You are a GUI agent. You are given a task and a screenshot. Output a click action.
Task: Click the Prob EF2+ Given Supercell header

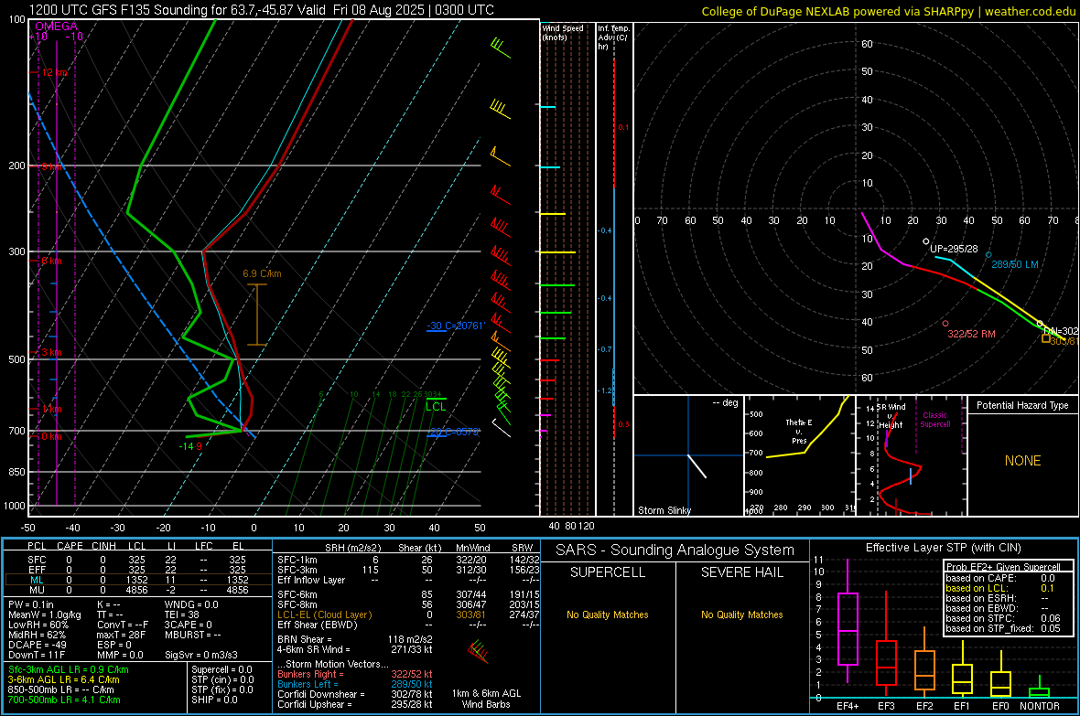point(1003,567)
